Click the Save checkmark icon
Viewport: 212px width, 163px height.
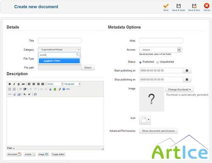[166, 6]
